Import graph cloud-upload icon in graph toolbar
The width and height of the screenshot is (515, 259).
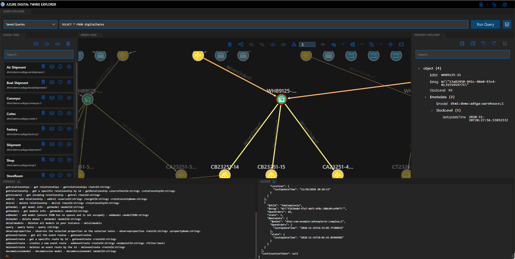click(x=283, y=44)
